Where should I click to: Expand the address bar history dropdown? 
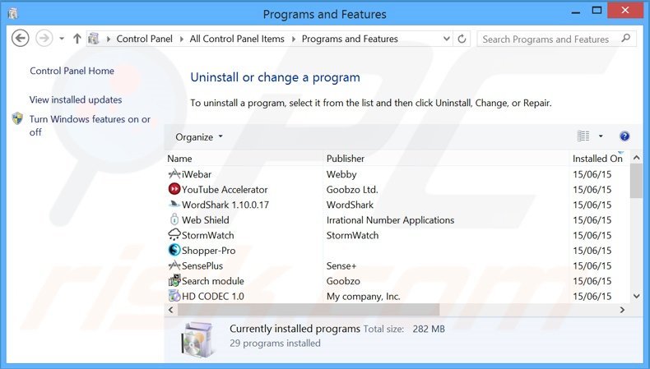(447, 39)
